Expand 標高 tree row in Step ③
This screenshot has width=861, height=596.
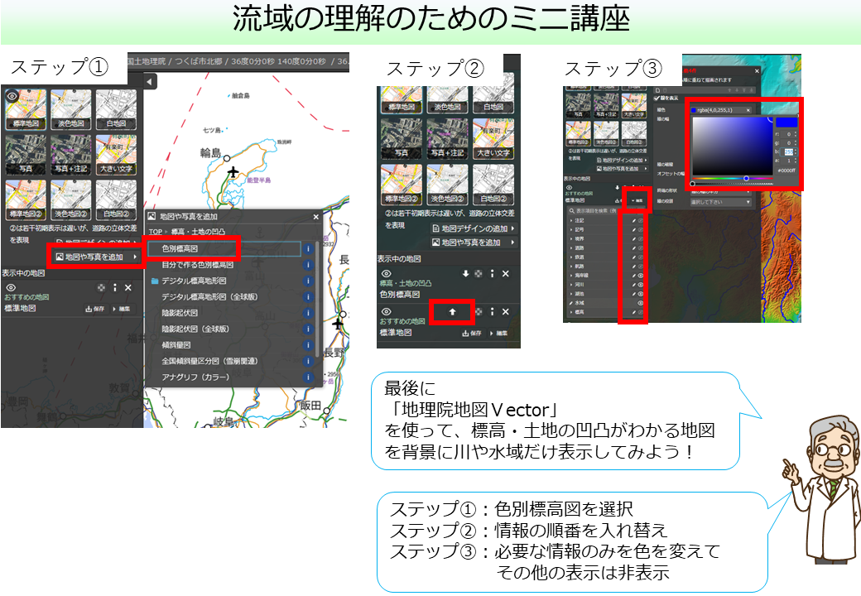[x=571, y=312]
